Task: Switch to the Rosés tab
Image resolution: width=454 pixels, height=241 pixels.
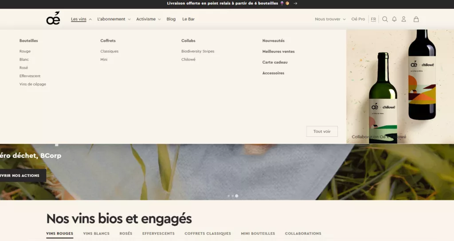Action: (x=126, y=233)
